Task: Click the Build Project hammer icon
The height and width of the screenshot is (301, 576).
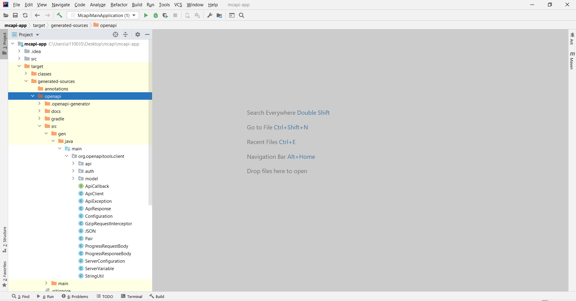Action: [x=59, y=15]
